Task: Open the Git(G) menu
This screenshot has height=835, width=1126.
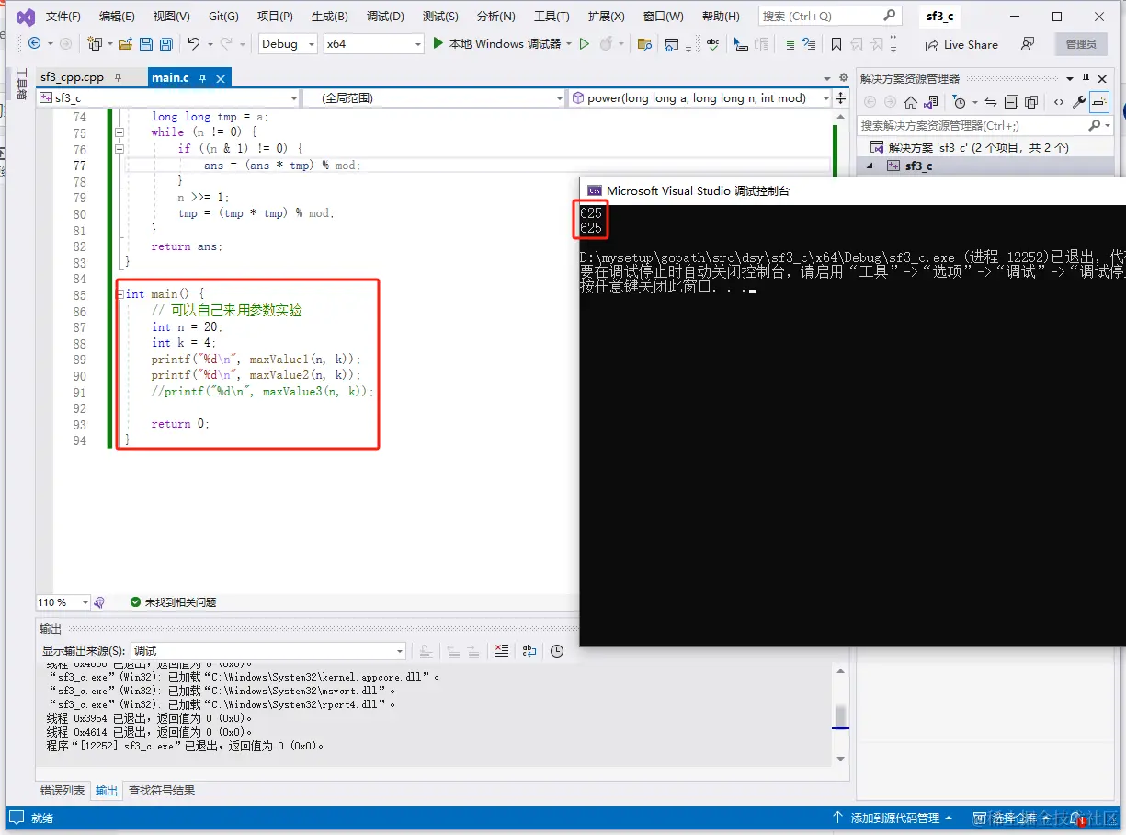Action: coord(223,17)
